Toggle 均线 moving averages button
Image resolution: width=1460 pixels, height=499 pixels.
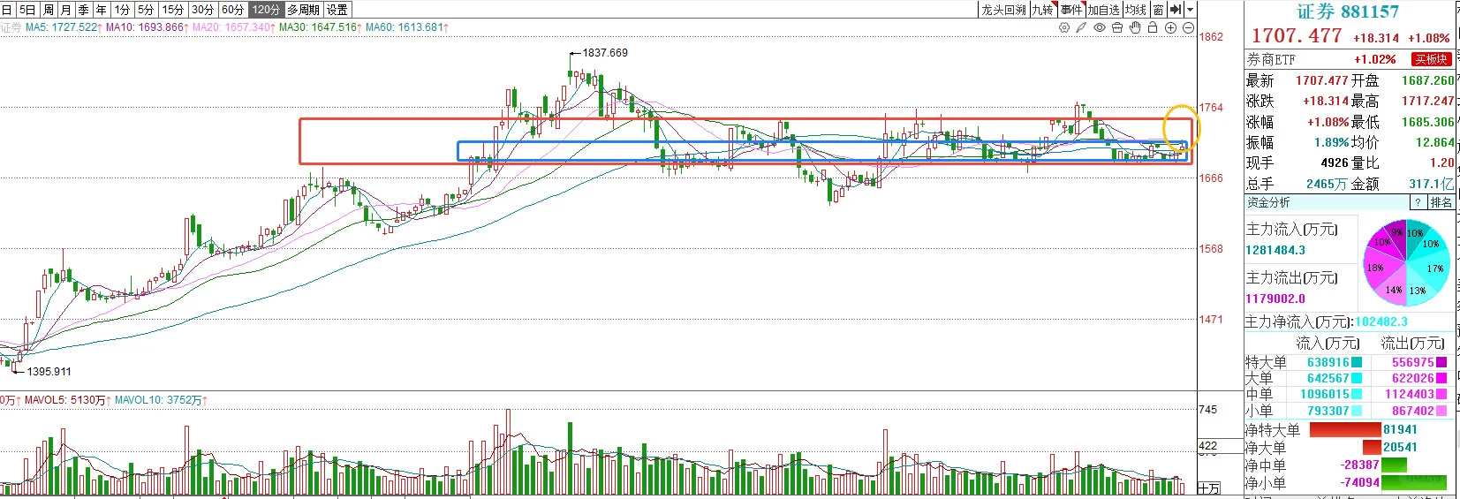click(1136, 10)
